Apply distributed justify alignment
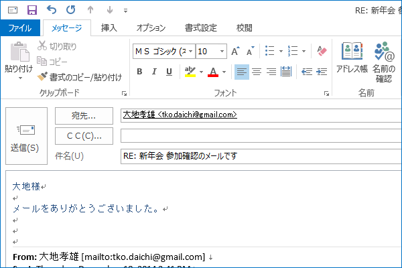 click(x=286, y=72)
